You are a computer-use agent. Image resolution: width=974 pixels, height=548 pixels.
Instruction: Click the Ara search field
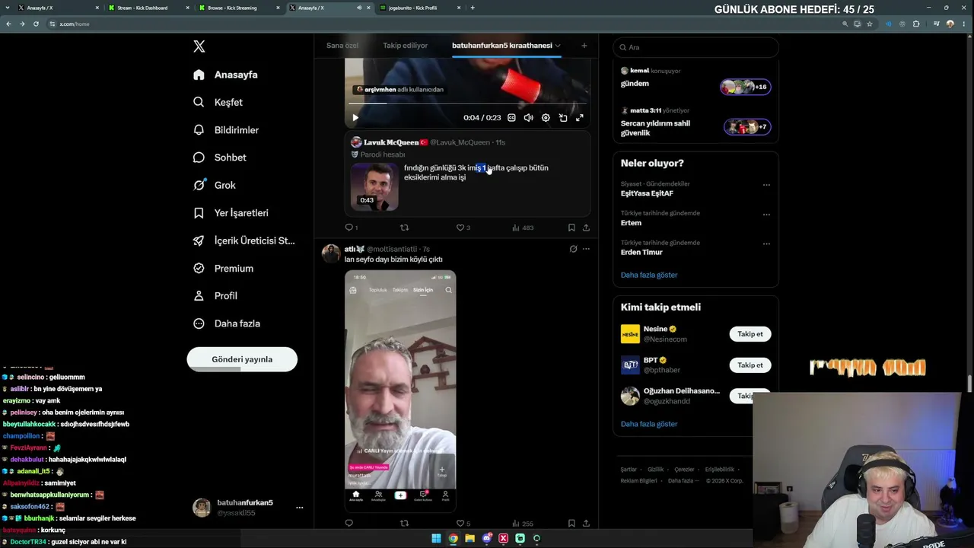click(x=695, y=47)
